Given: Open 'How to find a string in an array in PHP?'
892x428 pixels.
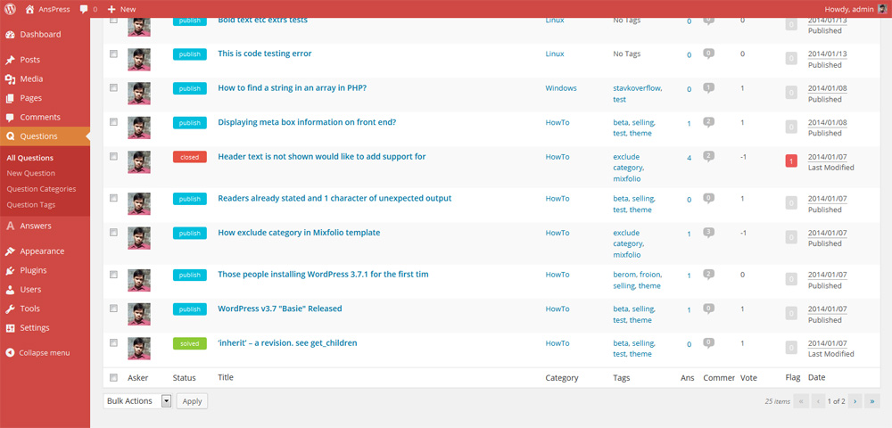Looking at the screenshot, I should (x=292, y=88).
